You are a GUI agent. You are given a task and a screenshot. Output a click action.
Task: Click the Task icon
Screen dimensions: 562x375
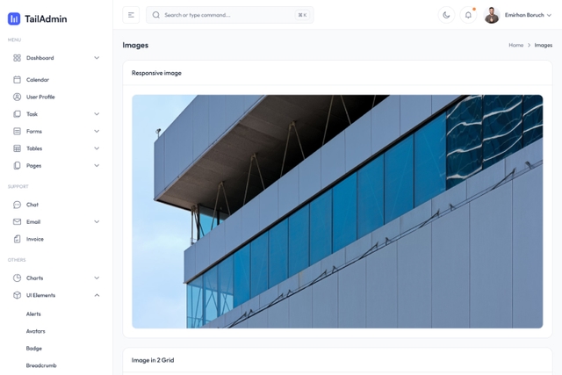click(x=17, y=114)
